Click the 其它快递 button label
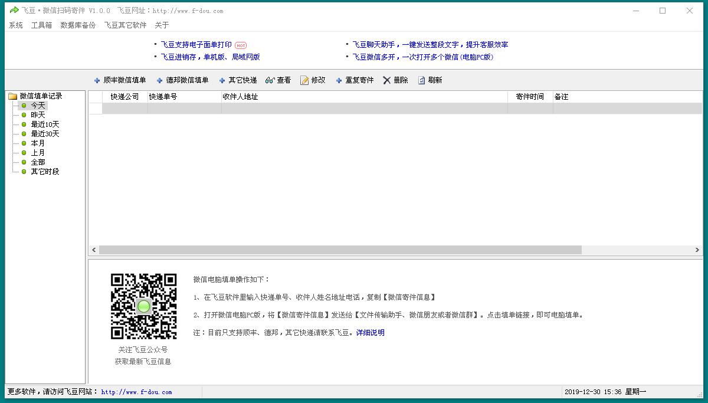Screen dimensions: 708x403 click(x=242, y=80)
